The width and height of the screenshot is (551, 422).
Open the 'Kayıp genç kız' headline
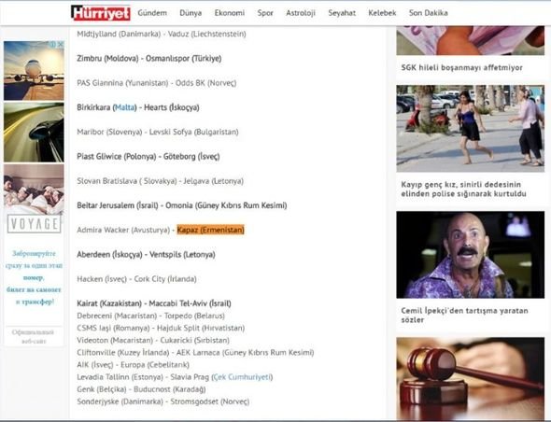(x=463, y=189)
